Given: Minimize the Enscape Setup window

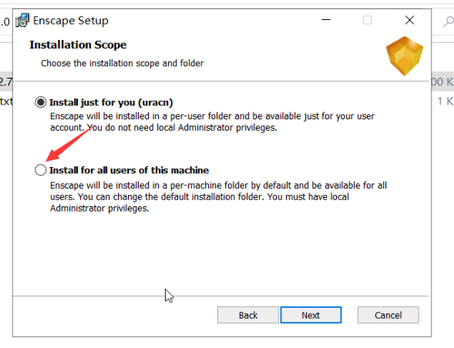Looking at the screenshot, I should (326, 20).
